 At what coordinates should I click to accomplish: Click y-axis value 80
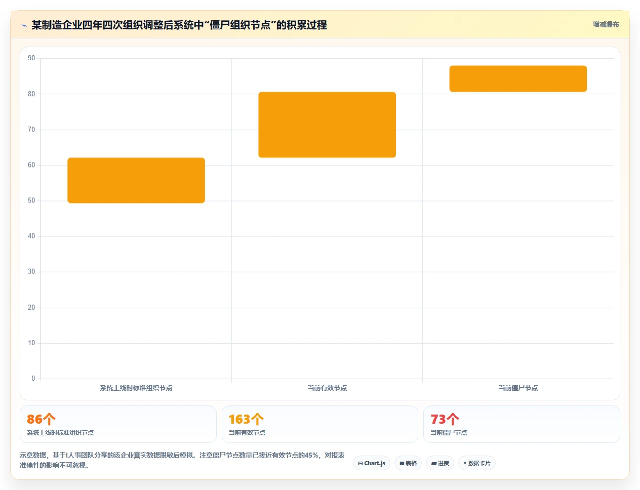[31, 94]
